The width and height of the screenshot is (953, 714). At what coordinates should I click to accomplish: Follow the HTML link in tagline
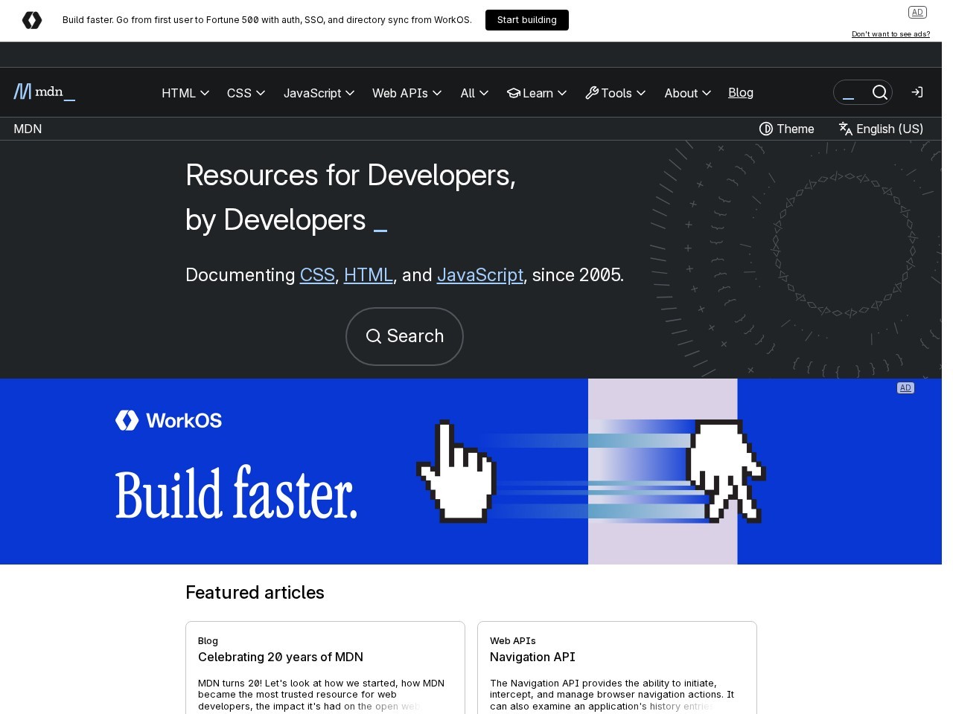pos(369,275)
